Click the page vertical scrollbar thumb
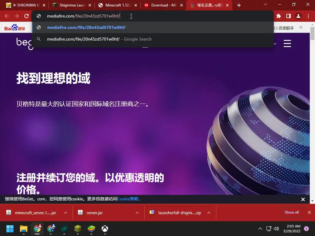Screen dimensions: 315x236 pyautogui.click(x=312, y=33)
